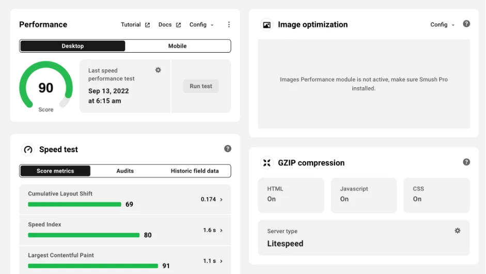The image size is (486, 274).
Task: Click the Image optimization help icon
Action: [x=466, y=24]
